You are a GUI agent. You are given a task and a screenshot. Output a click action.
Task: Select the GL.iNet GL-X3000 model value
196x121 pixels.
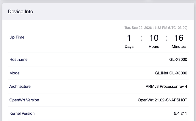point(171,73)
